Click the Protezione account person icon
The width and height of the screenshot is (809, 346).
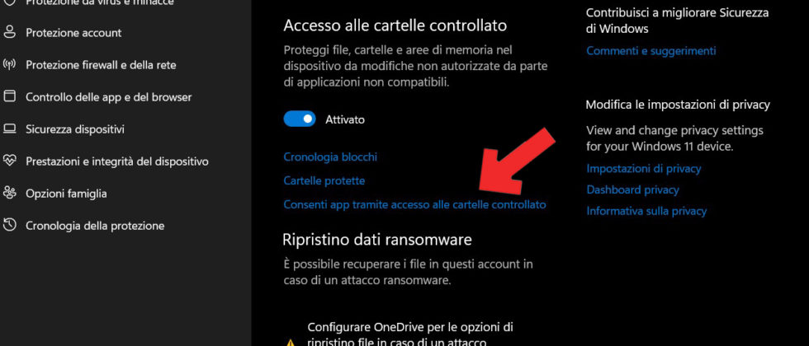pos(10,32)
